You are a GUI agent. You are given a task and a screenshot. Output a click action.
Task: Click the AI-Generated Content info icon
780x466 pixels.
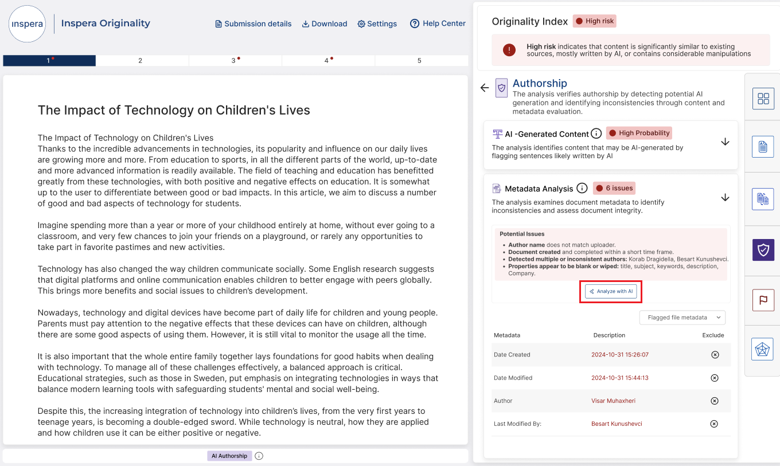[596, 133]
